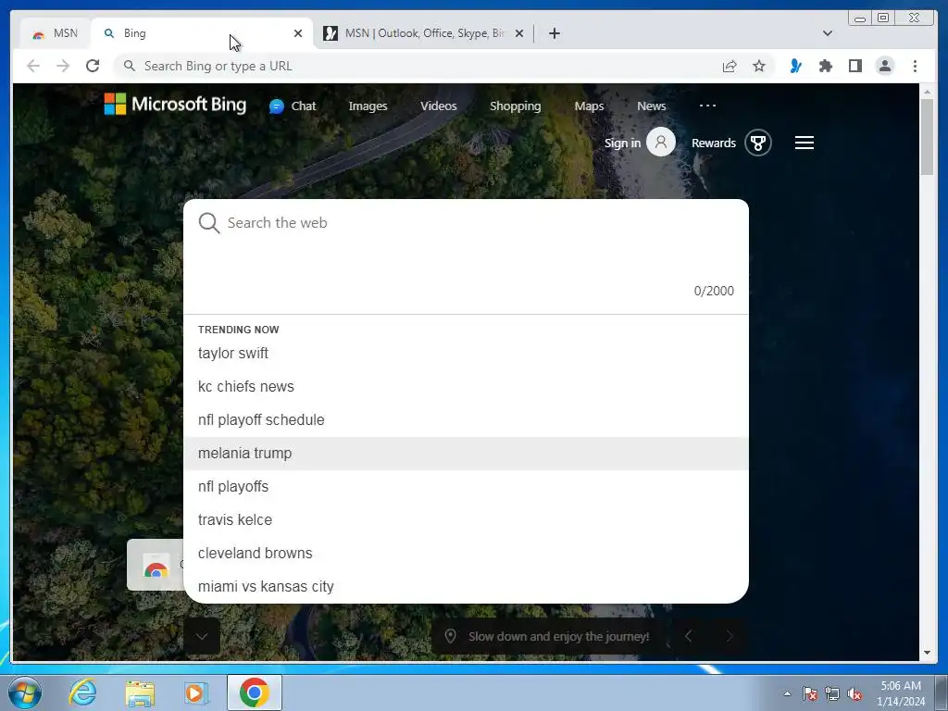Switch to the Bing tab
This screenshot has height=711, width=948.
click(x=202, y=33)
